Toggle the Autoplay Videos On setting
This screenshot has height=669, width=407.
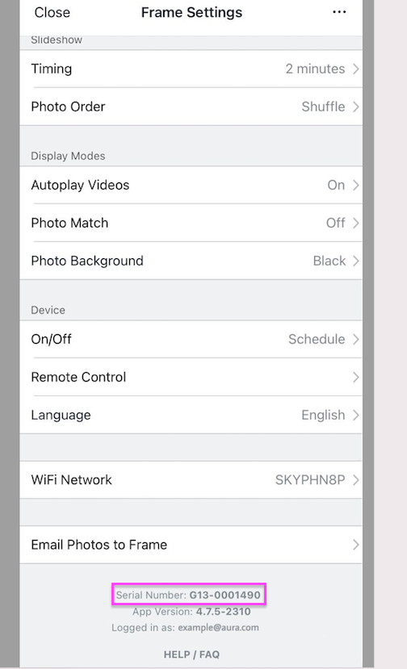[191, 185]
